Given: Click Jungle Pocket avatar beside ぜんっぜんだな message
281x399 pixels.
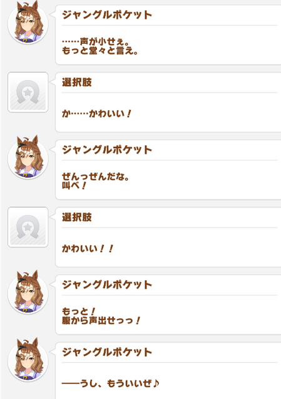Looking at the screenshot, I should (x=28, y=157).
